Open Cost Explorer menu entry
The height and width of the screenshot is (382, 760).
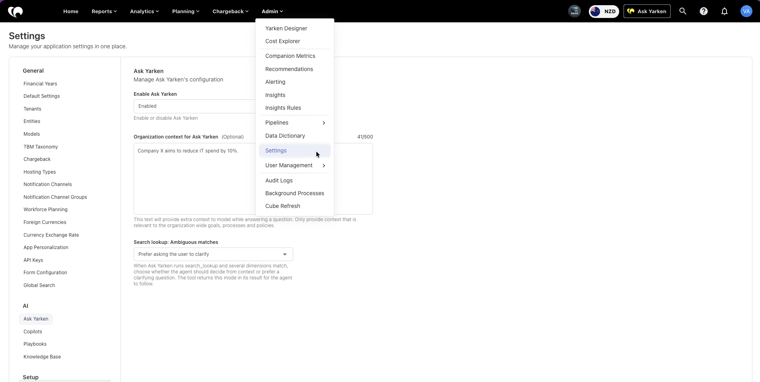[x=295, y=41]
